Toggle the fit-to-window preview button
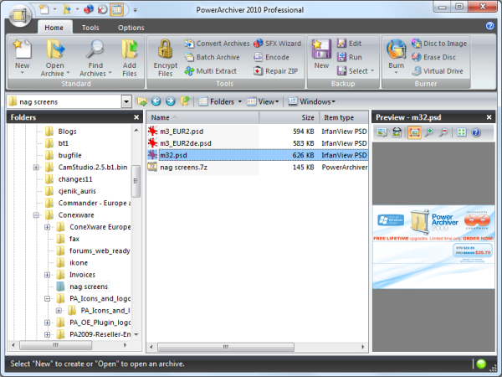 (414, 132)
